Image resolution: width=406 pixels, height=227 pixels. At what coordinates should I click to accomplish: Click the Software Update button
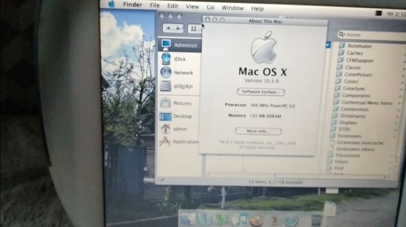pyautogui.click(x=260, y=92)
